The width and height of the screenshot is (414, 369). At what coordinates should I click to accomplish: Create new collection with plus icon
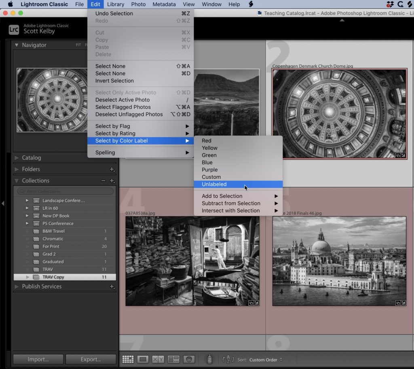[112, 181]
